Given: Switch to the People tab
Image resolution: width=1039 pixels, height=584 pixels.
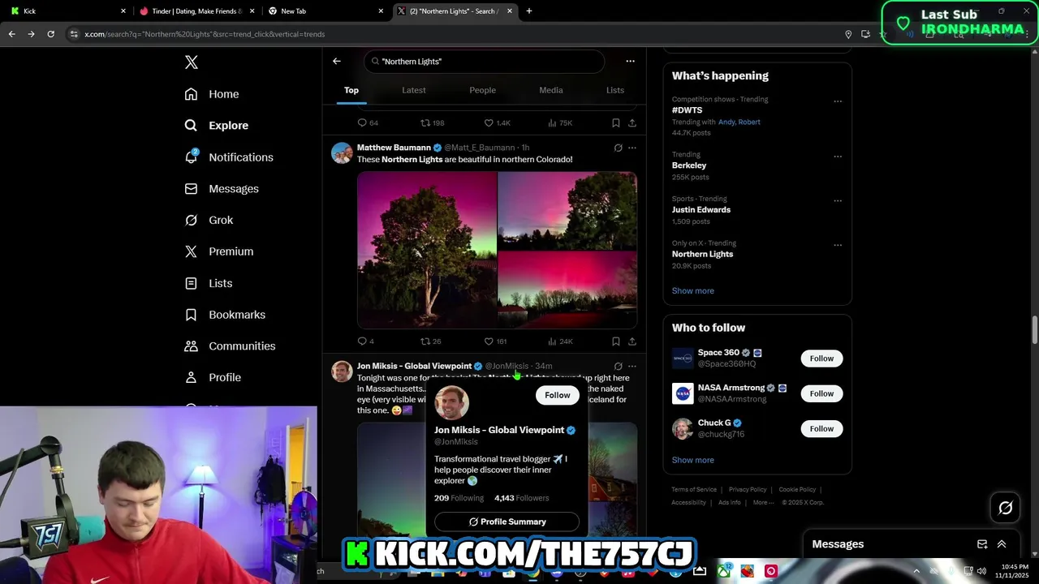Looking at the screenshot, I should pos(482,90).
